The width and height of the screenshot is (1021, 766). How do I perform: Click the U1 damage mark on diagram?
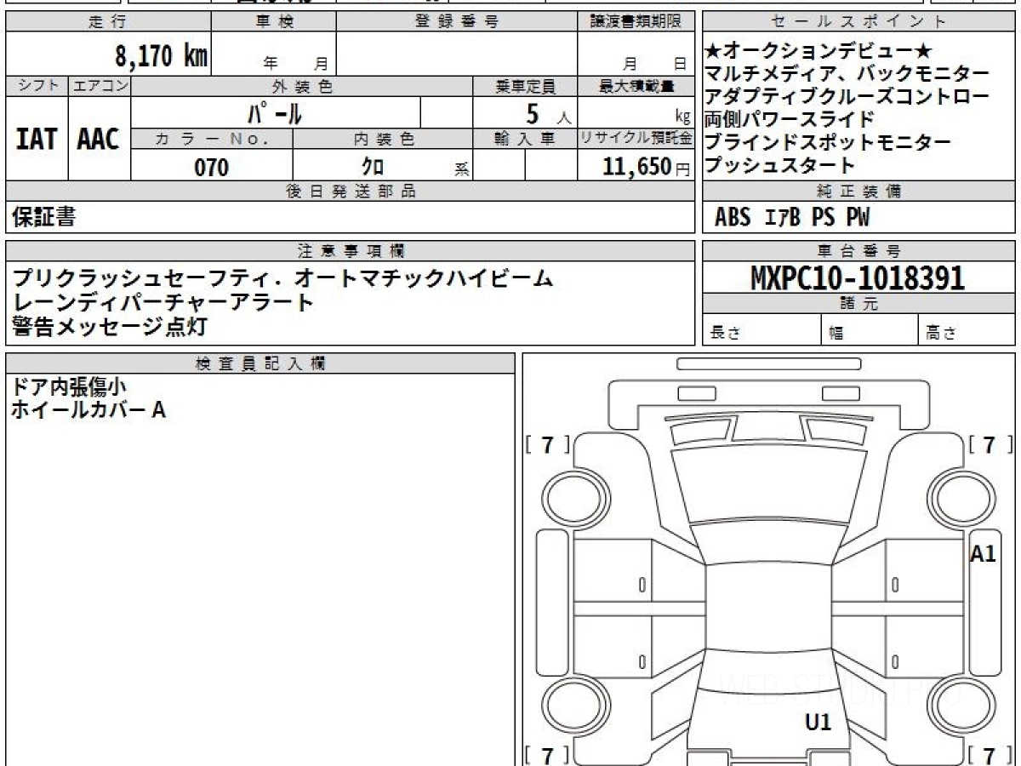(x=818, y=723)
